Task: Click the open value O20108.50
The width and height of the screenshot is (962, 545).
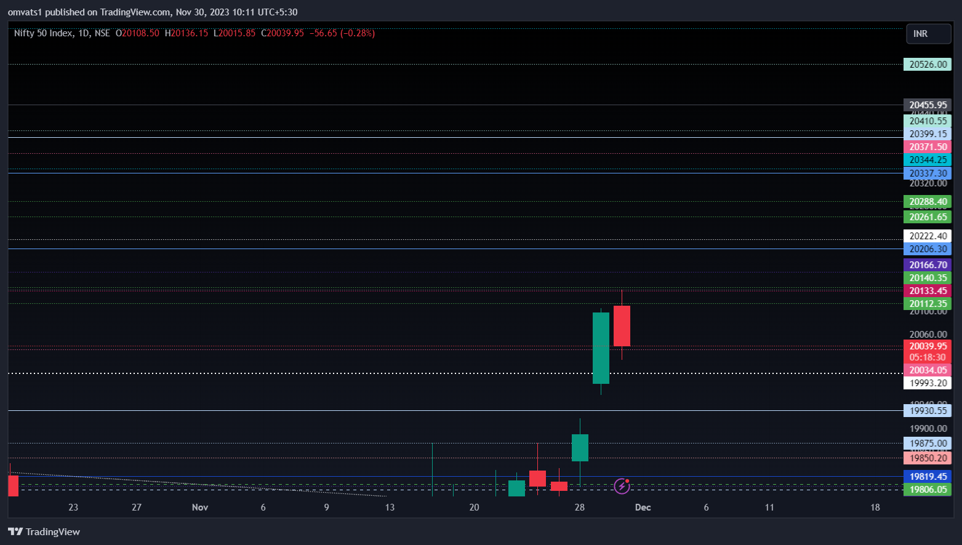Action: [x=137, y=33]
